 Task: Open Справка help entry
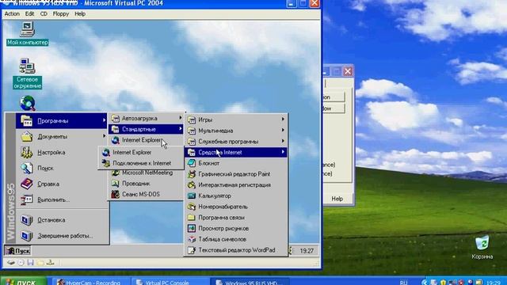(x=62, y=184)
